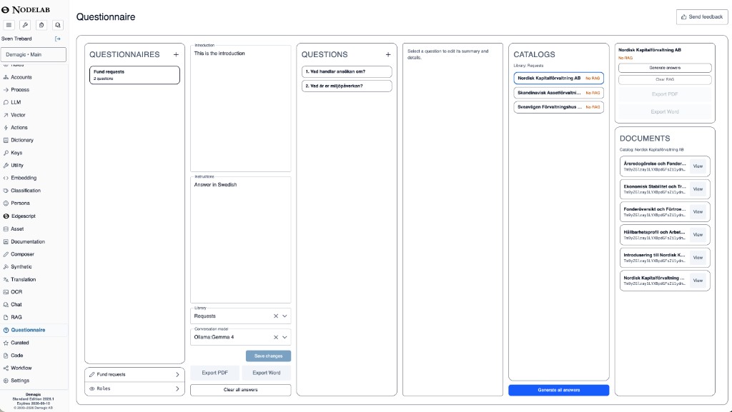Click the Code sidebar icon
732x412 pixels.
pos(6,356)
